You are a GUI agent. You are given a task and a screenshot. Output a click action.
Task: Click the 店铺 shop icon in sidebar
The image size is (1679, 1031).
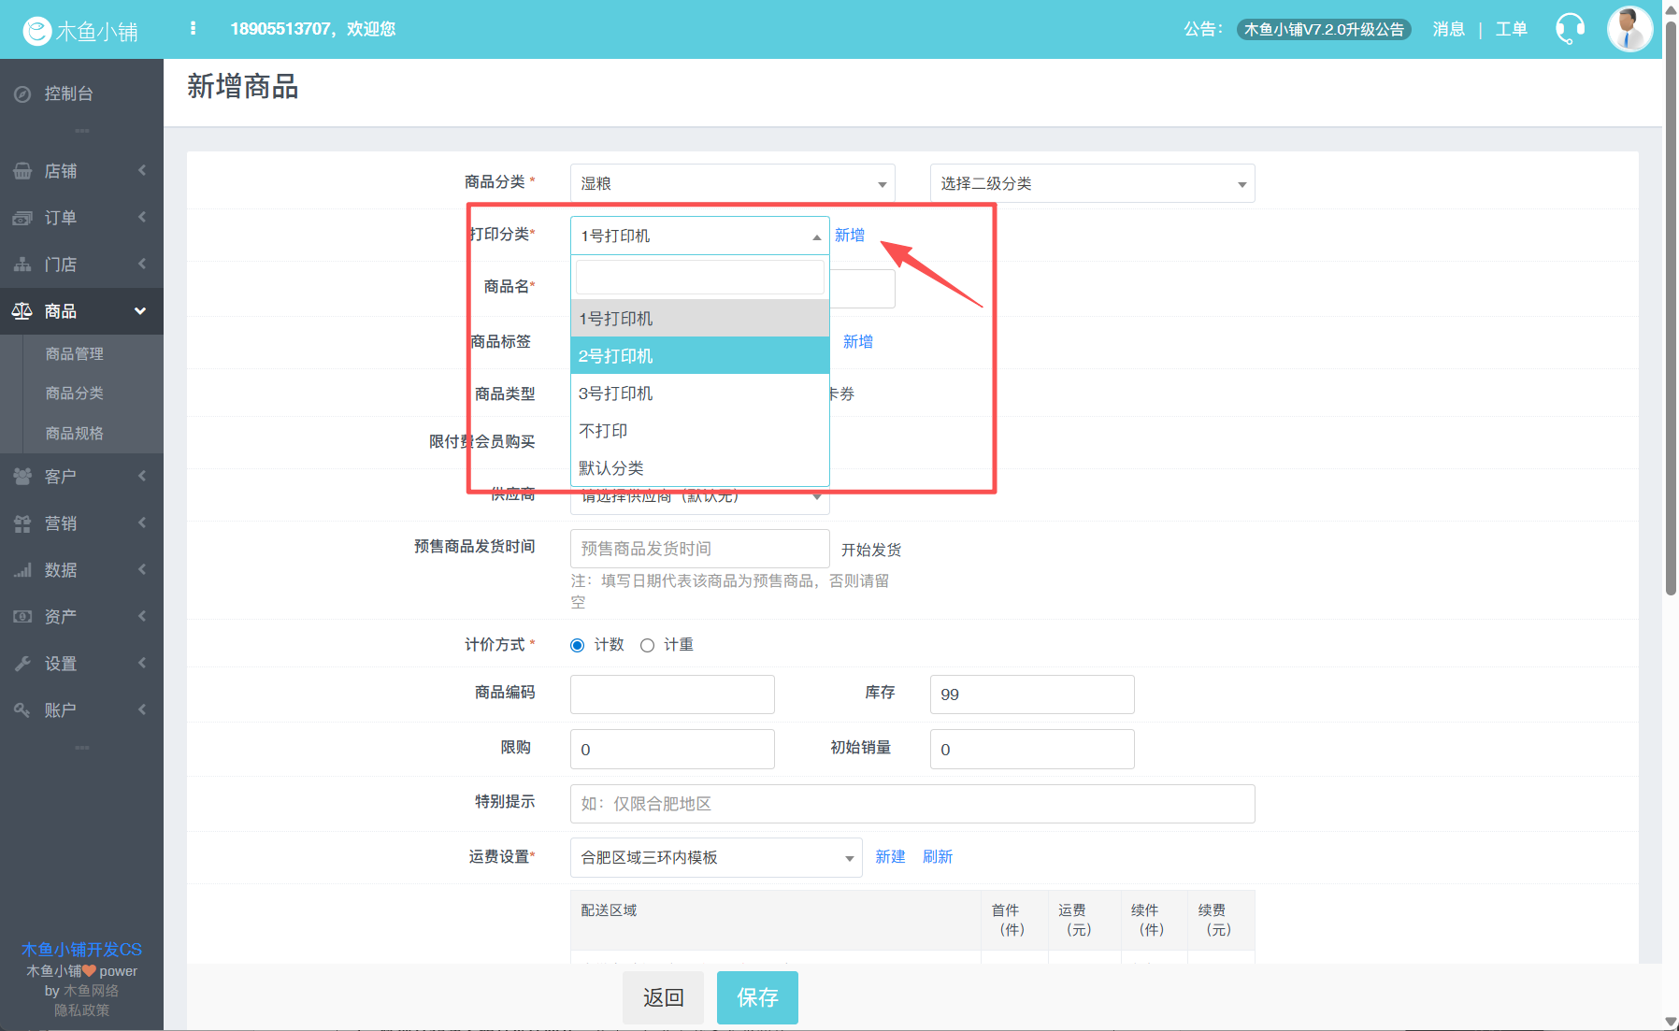click(22, 171)
